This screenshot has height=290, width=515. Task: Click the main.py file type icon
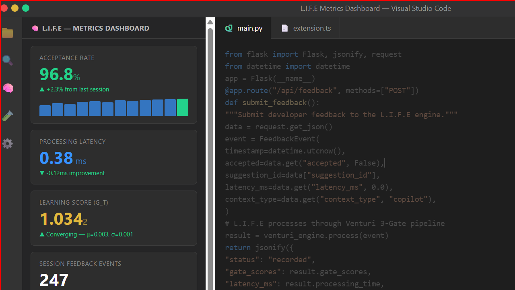coord(229,28)
